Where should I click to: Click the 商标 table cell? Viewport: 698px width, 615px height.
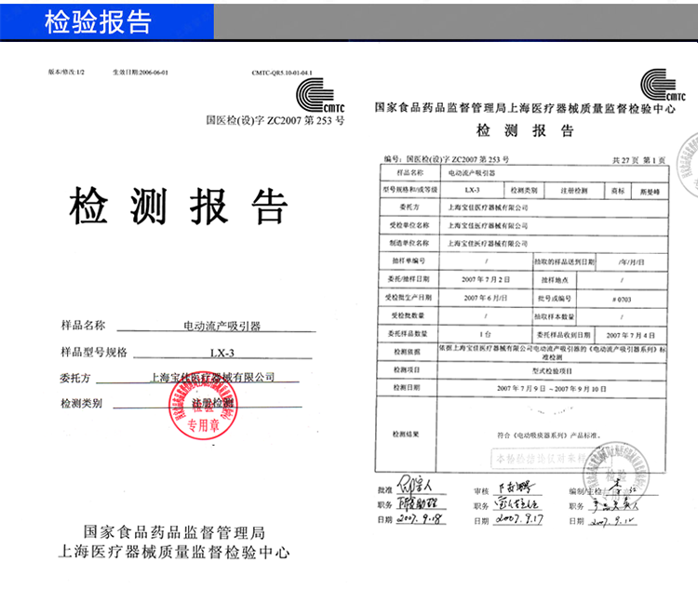point(618,191)
